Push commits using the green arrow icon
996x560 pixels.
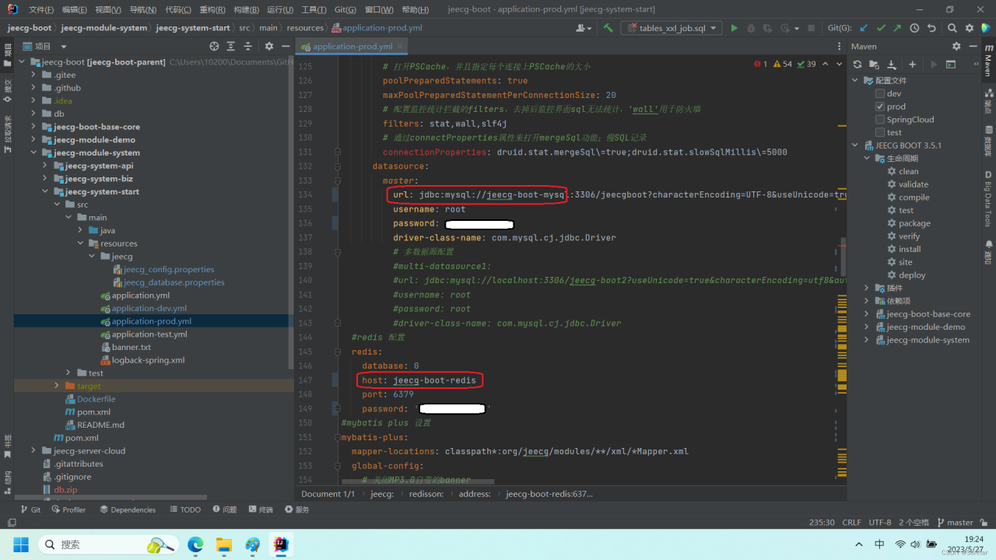(897, 28)
